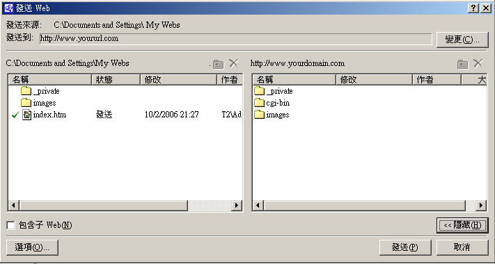Sort remote list by 修改 column header
This screenshot has width=495, height=264.
pos(375,80)
